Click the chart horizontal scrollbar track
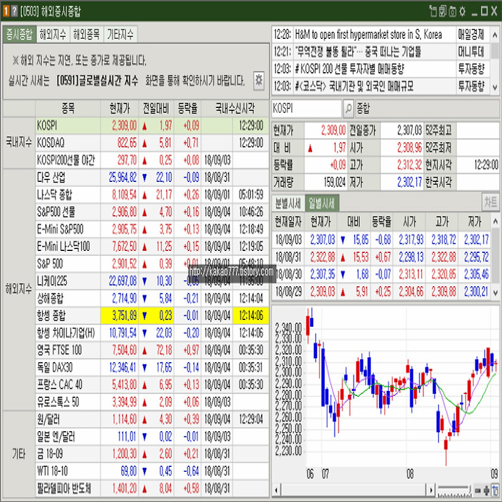The height and width of the screenshot is (502, 502). click(354, 491)
